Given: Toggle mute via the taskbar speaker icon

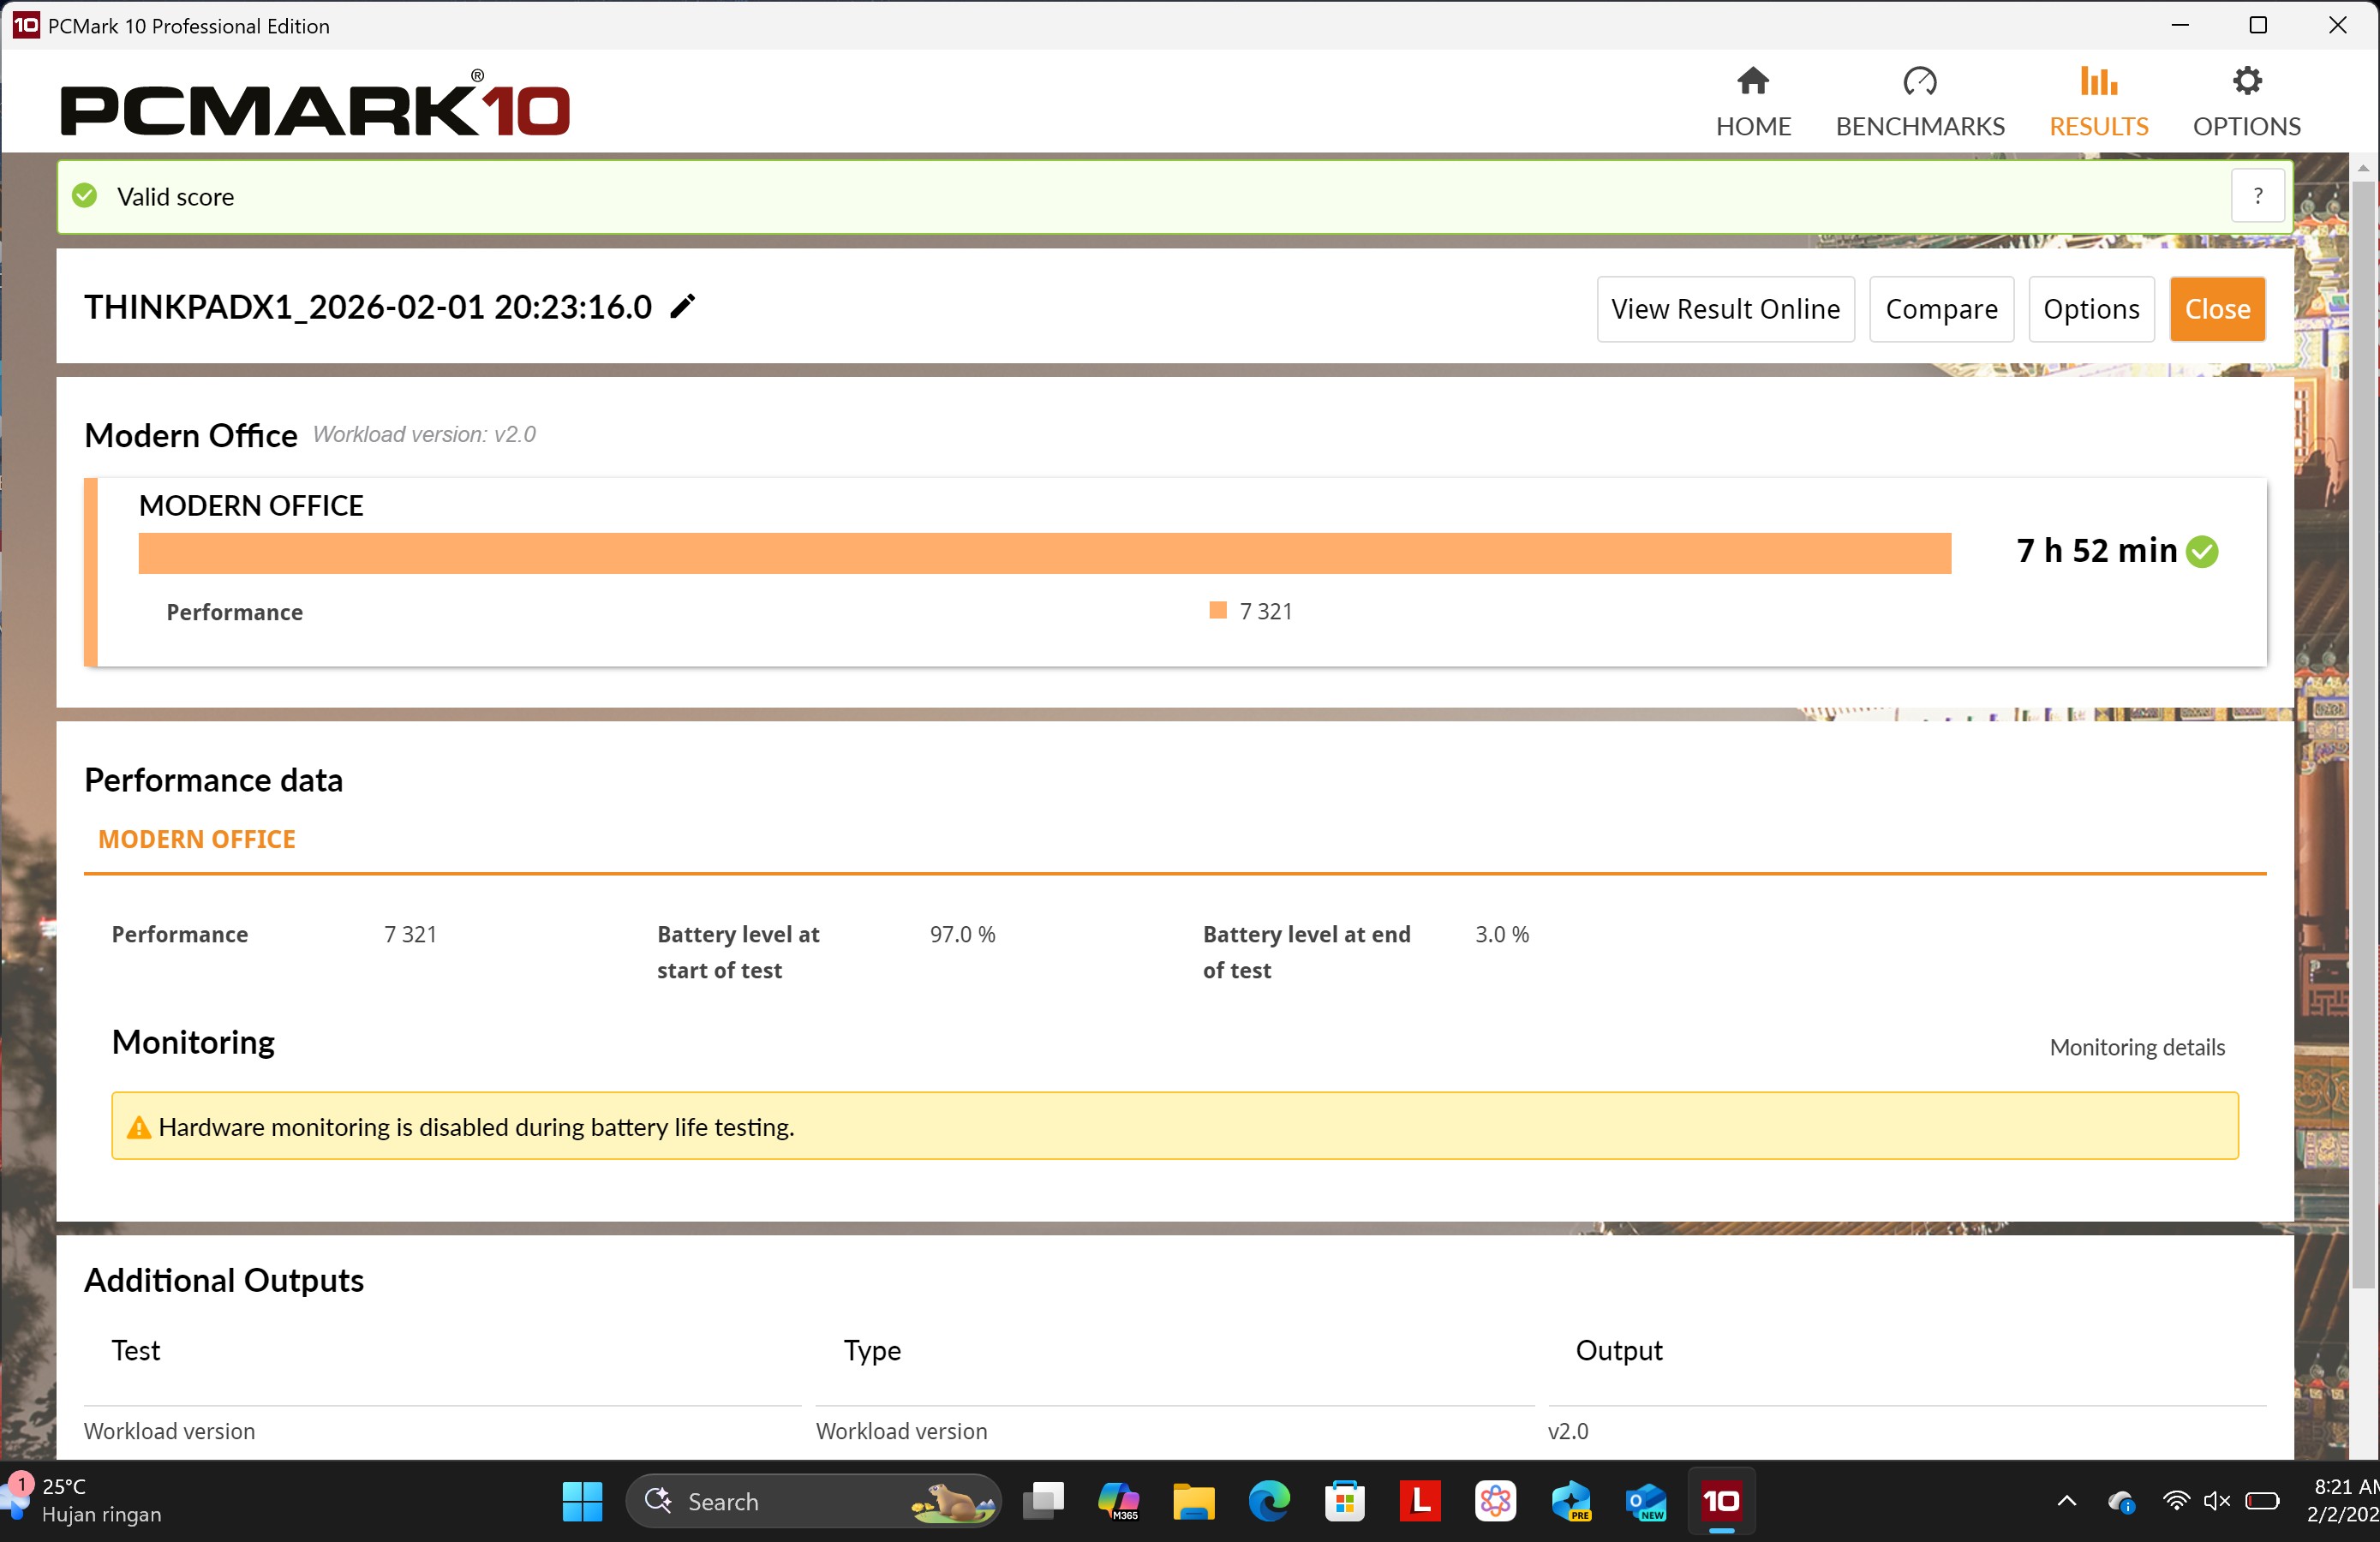Looking at the screenshot, I should (x=2217, y=1501).
